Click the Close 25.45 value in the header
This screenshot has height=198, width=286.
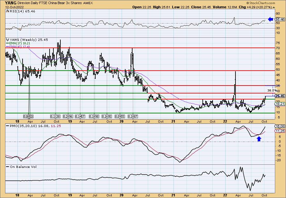pos(201,7)
